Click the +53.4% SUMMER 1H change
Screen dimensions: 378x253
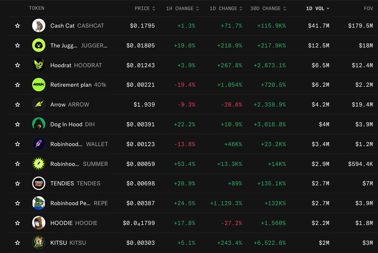185,164
